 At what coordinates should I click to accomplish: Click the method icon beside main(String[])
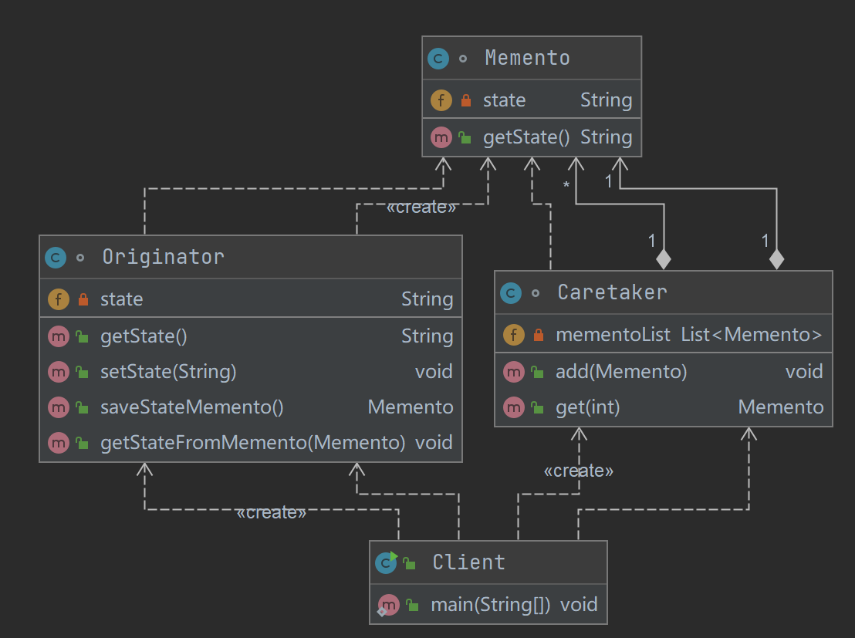click(x=388, y=605)
